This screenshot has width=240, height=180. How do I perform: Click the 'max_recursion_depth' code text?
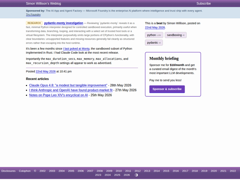(x=42, y=63)
